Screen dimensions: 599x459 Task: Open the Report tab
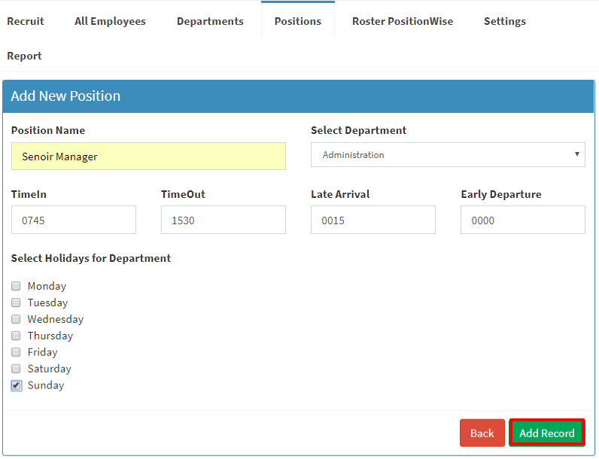pos(24,56)
